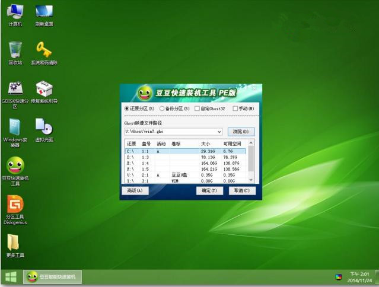Image resolution: width=379 pixels, height=287 pixels.
Task: Select the C:\ partition row
Action: click(x=186, y=151)
